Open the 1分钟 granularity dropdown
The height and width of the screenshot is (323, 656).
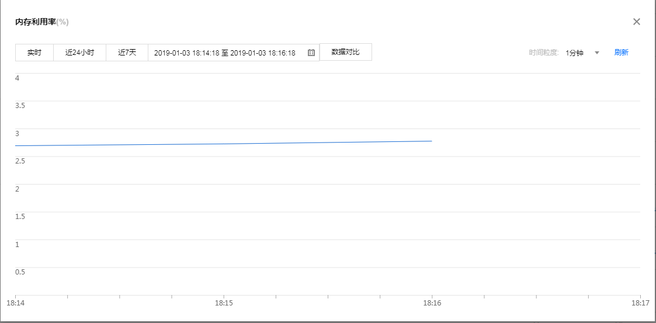click(x=575, y=53)
